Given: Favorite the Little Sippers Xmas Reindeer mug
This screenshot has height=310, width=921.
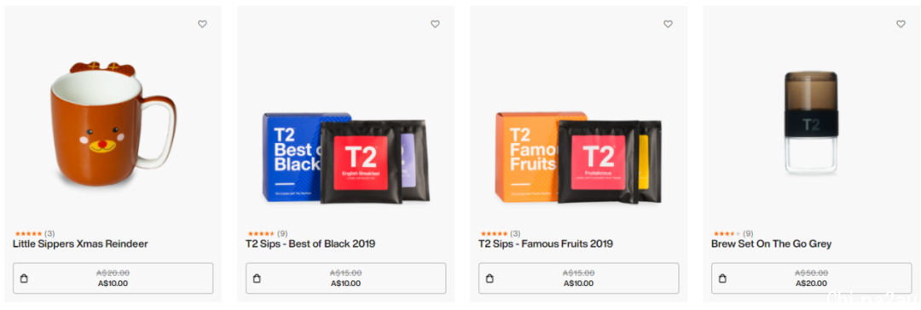Looking at the screenshot, I should click(x=202, y=24).
